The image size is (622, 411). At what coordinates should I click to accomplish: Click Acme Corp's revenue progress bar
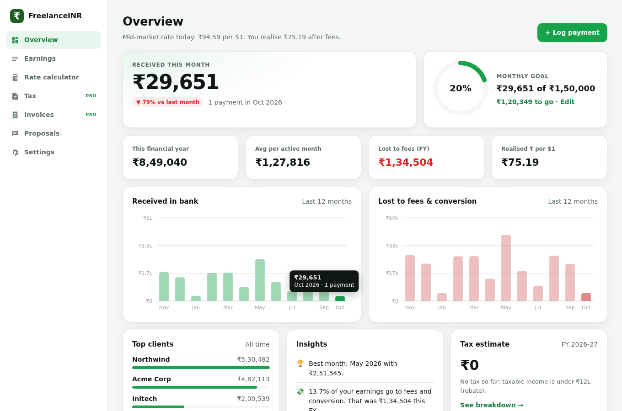[201, 387]
